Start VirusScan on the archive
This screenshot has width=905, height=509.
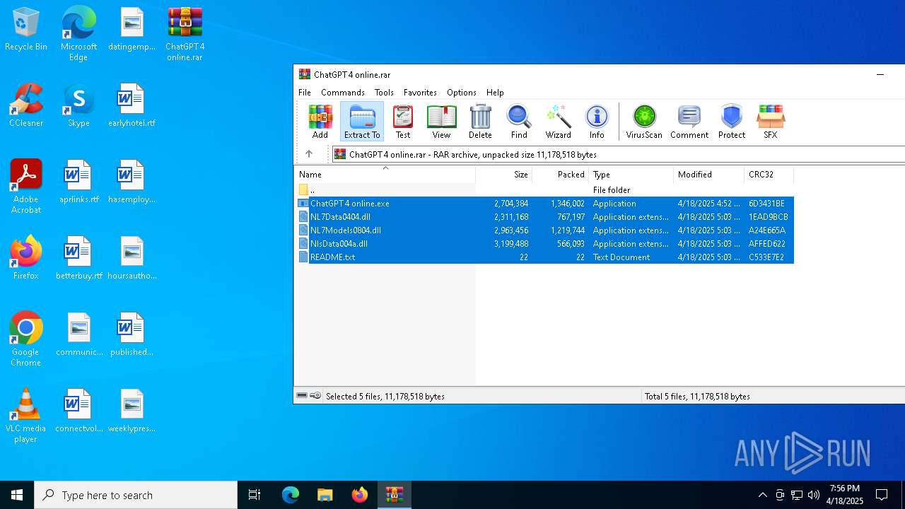click(644, 122)
